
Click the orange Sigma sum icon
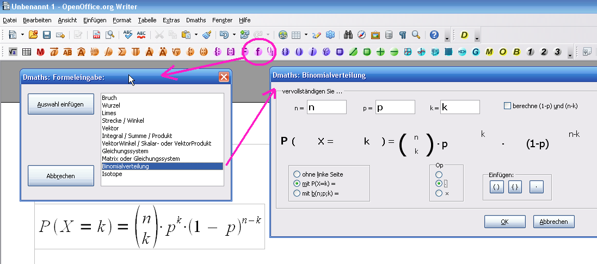121,52
